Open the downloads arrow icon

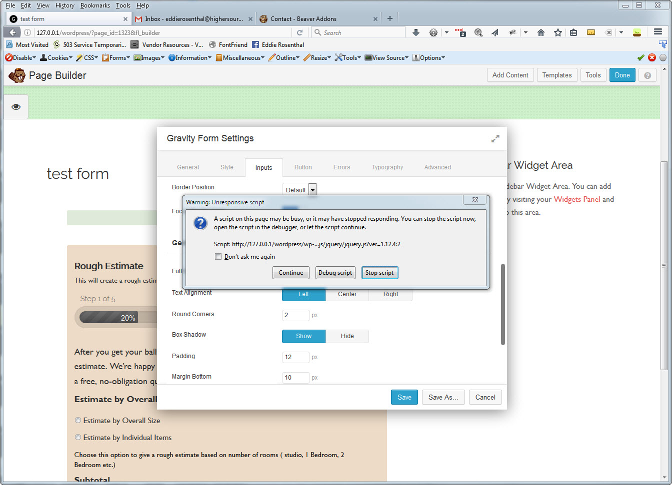pos(415,32)
